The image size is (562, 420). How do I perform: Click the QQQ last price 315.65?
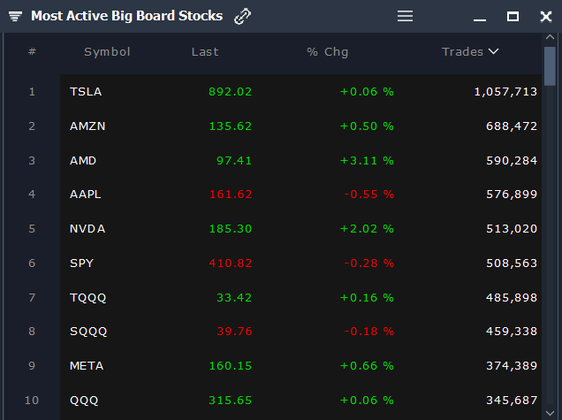click(230, 401)
